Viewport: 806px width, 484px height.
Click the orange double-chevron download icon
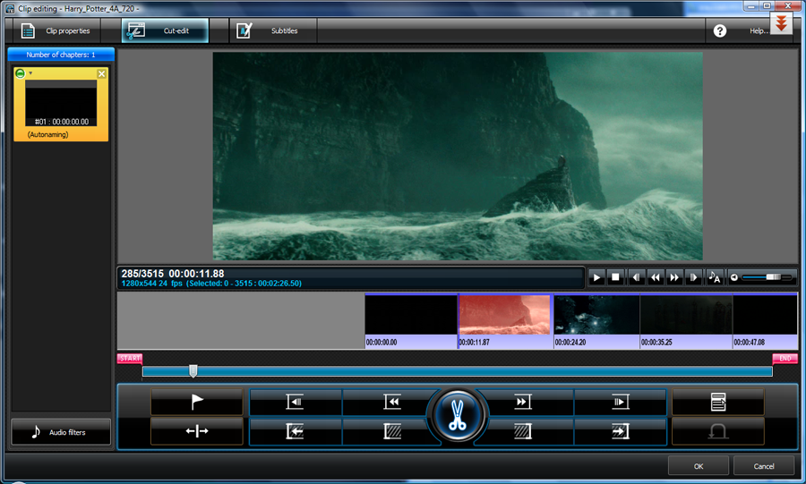[x=781, y=23]
